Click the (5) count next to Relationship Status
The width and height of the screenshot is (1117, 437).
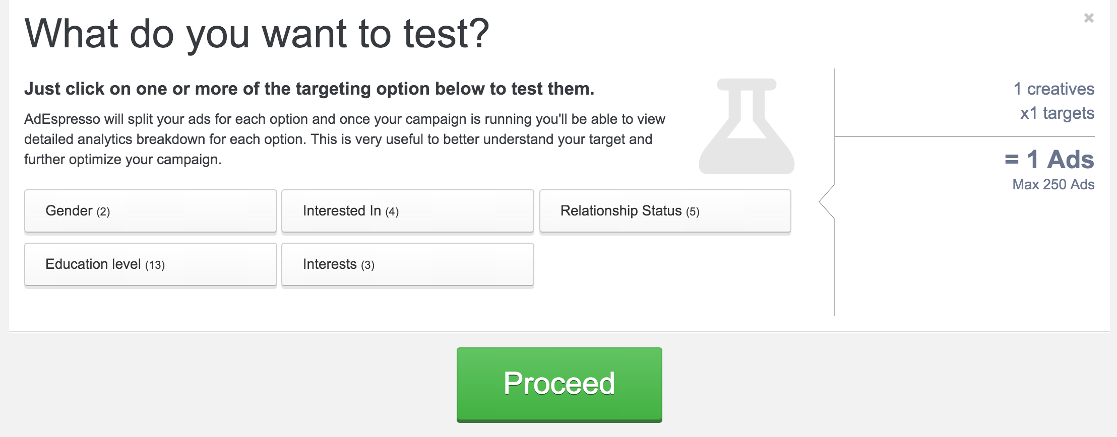click(693, 212)
